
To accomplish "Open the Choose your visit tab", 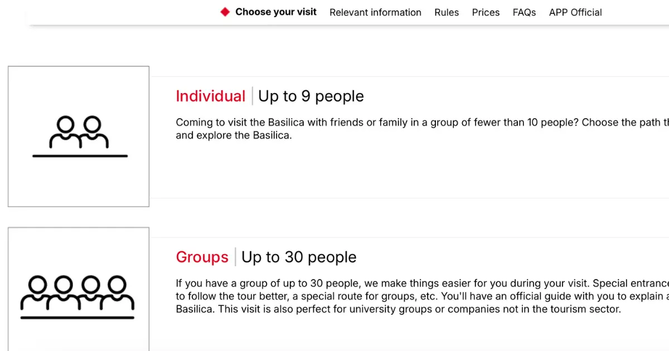I will coord(276,12).
